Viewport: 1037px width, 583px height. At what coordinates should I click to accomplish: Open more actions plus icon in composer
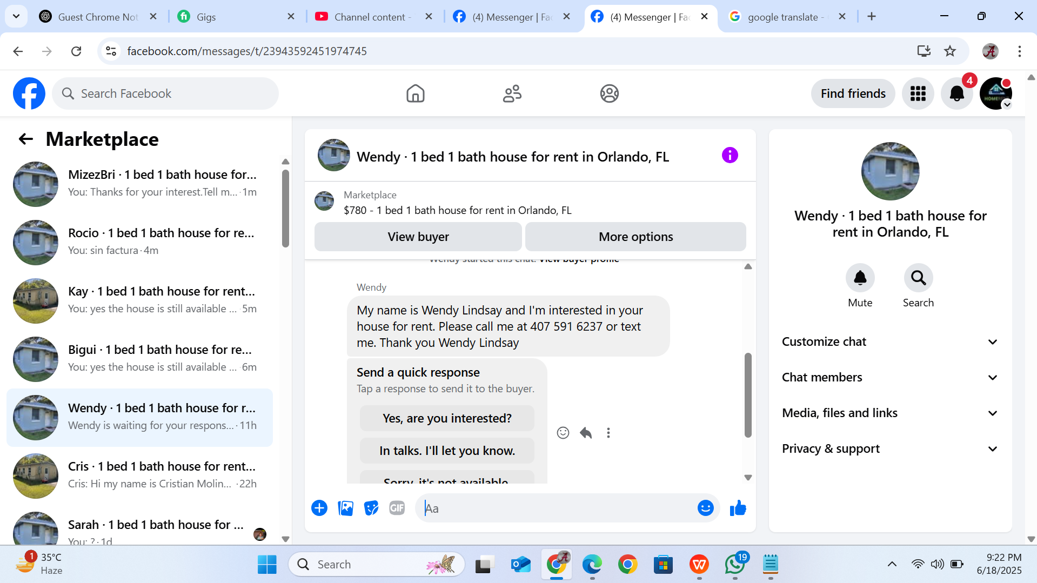[x=319, y=508]
